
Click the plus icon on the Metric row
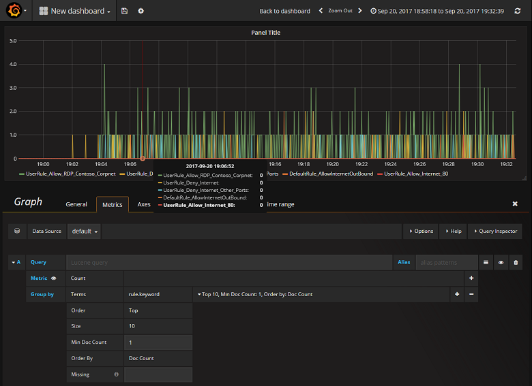[x=471, y=278]
